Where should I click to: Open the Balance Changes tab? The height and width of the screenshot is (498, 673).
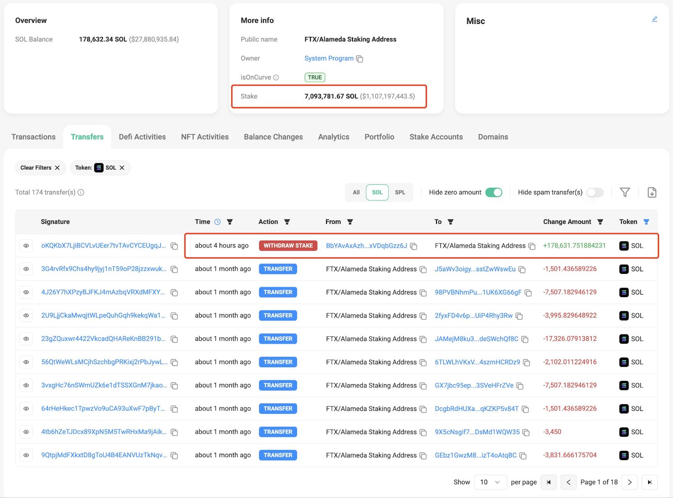tap(273, 137)
